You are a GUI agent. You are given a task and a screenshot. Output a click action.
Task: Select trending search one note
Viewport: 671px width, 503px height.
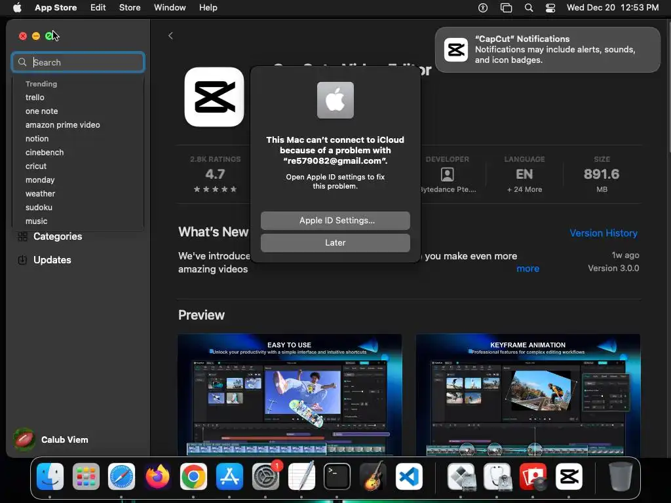coord(41,111)
